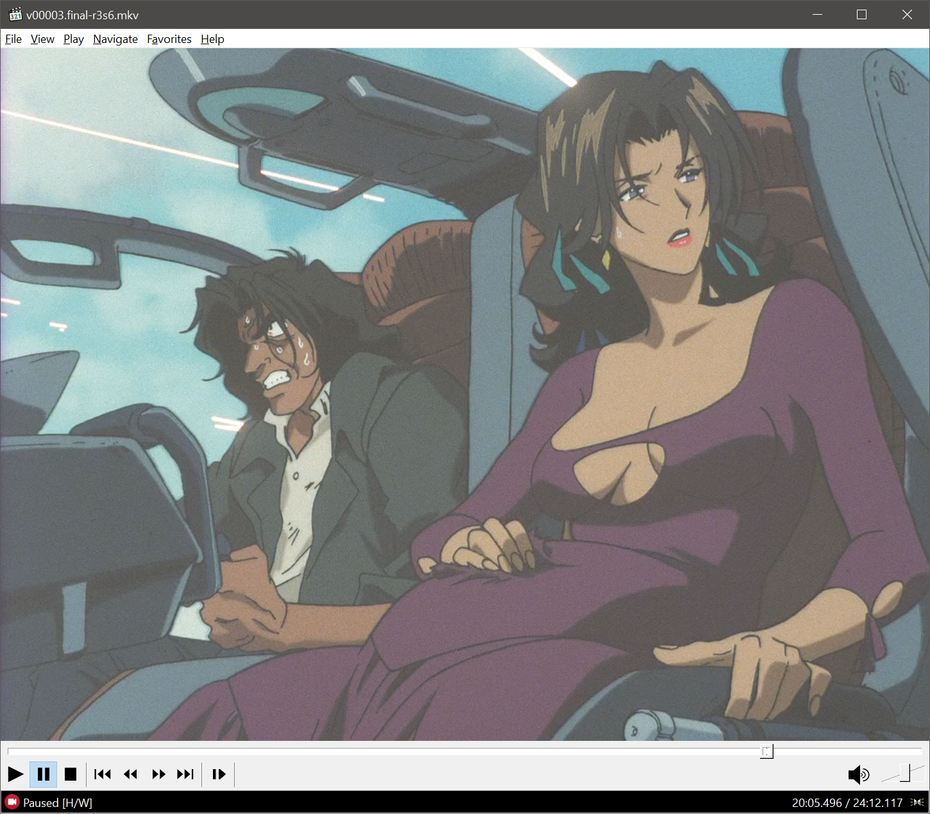Open the Play menu

coord(74,39)
